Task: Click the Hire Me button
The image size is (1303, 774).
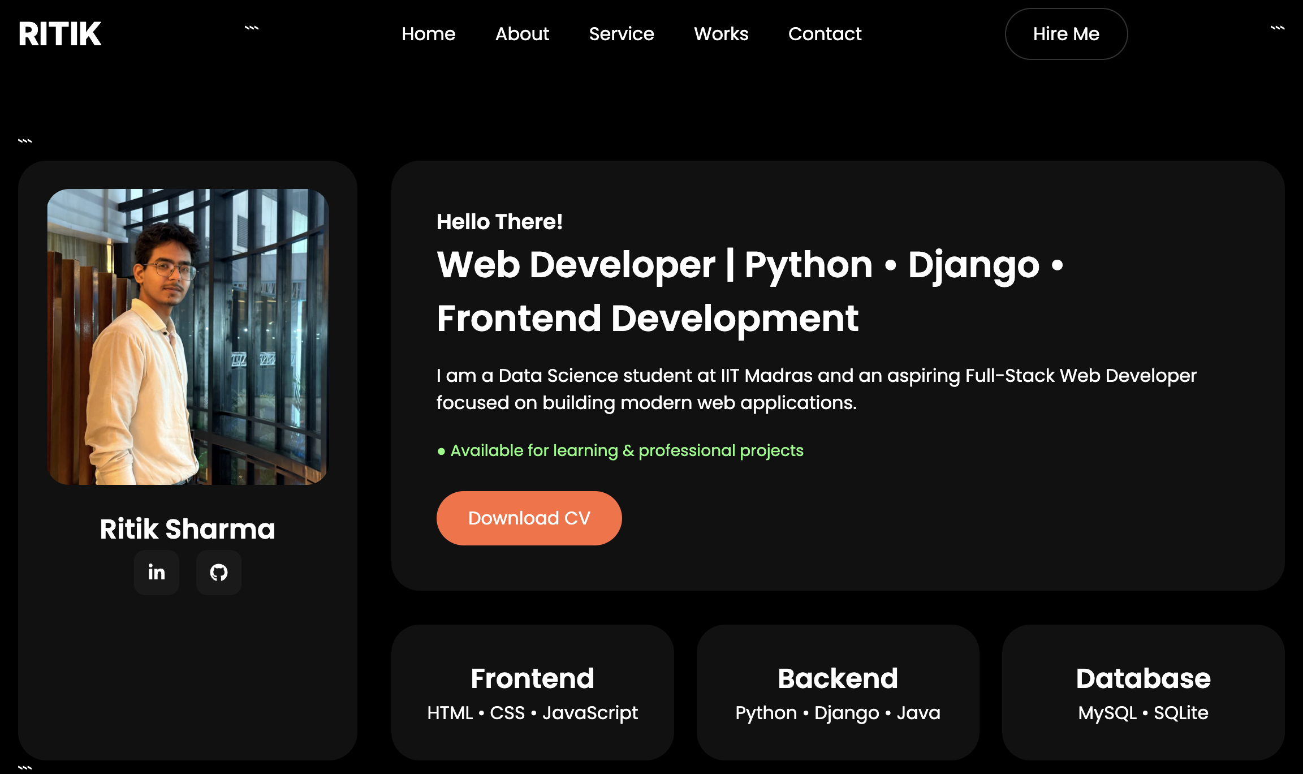Action: pos(1065,34)
